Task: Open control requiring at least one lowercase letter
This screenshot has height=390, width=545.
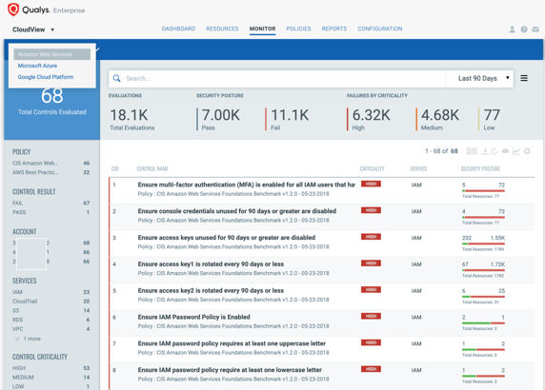Action: click(230, 370)
